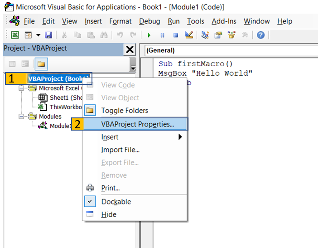Image resolution: width=318 pixels, height=248 pixels.
Task: Open Properties Window toolbar icon
Action: [x=218, y=35]
